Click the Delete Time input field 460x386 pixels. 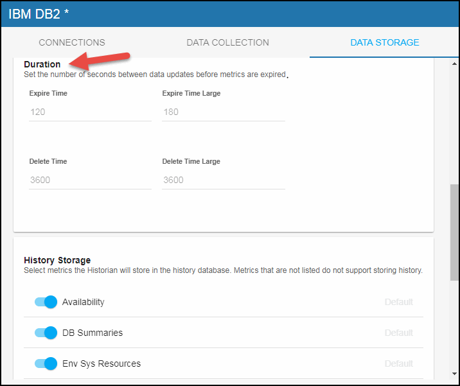pyautogui.click(x=90, y=180)
